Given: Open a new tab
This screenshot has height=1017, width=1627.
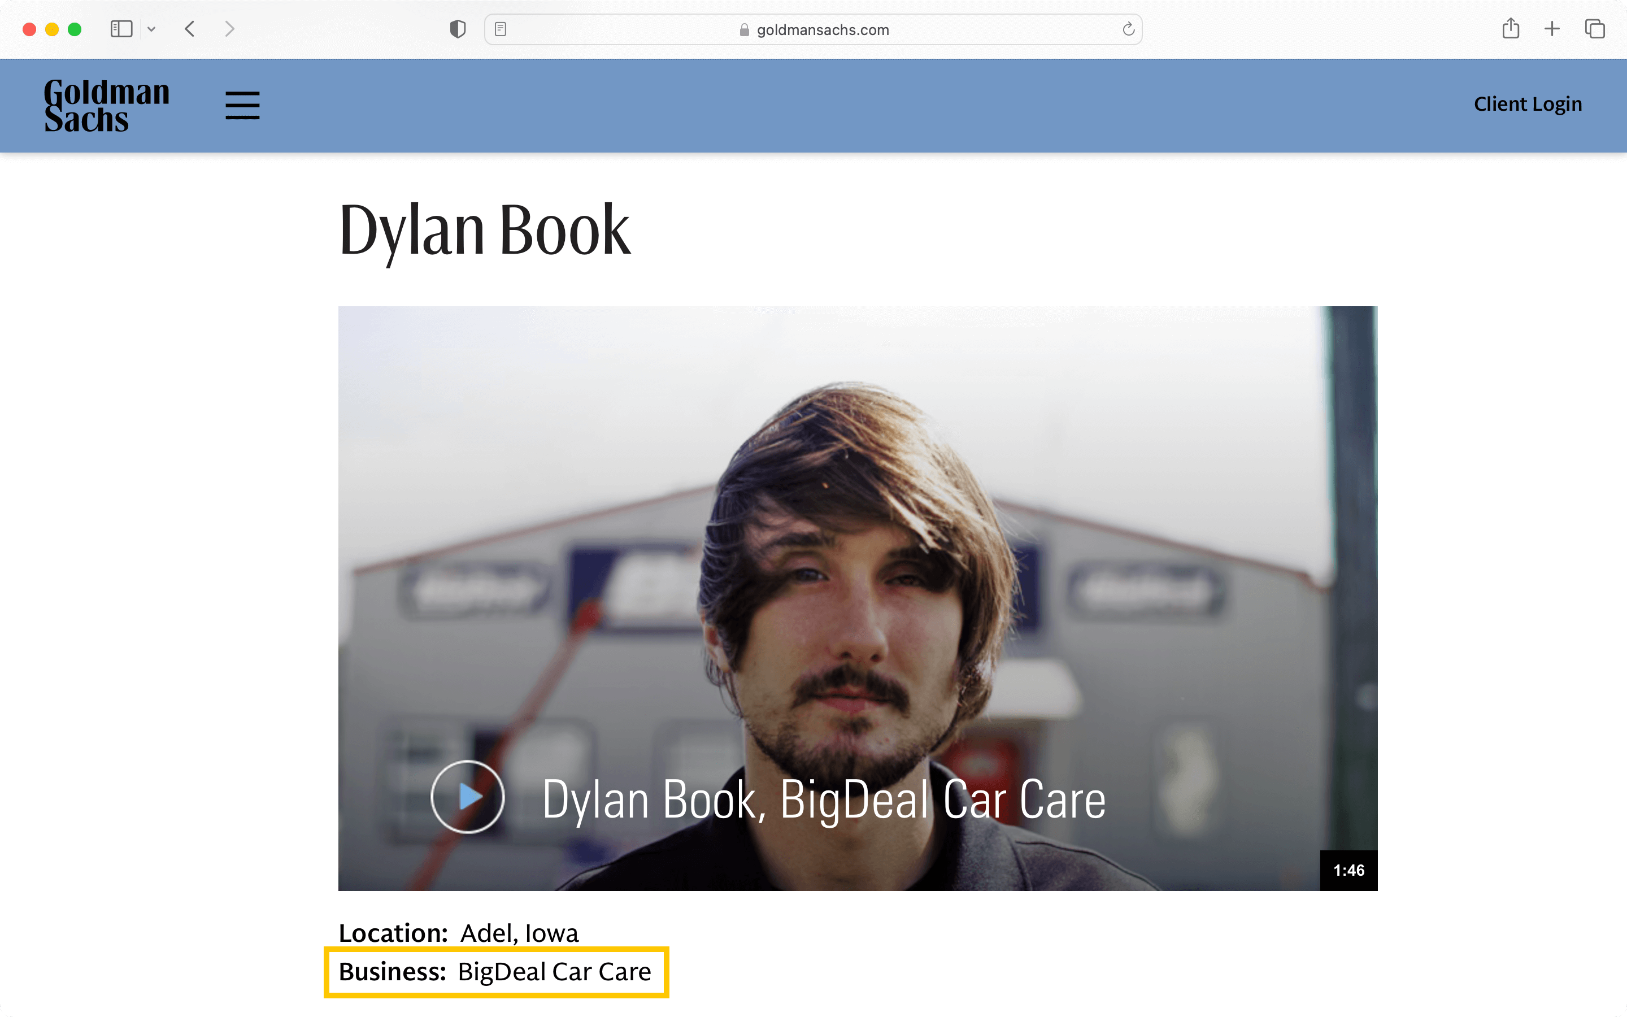Looking at the screenshot, I should point(1552,29).
